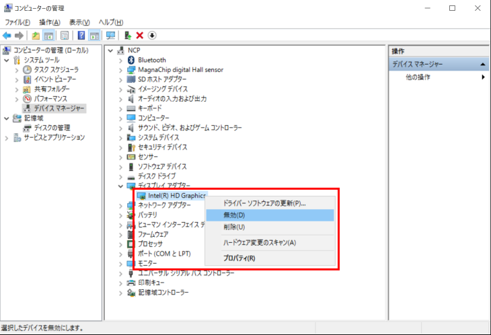This screenshot has height=335, width=491.
Task: Click the セキュリティ デバイス key icon
Action: [131, 147]
